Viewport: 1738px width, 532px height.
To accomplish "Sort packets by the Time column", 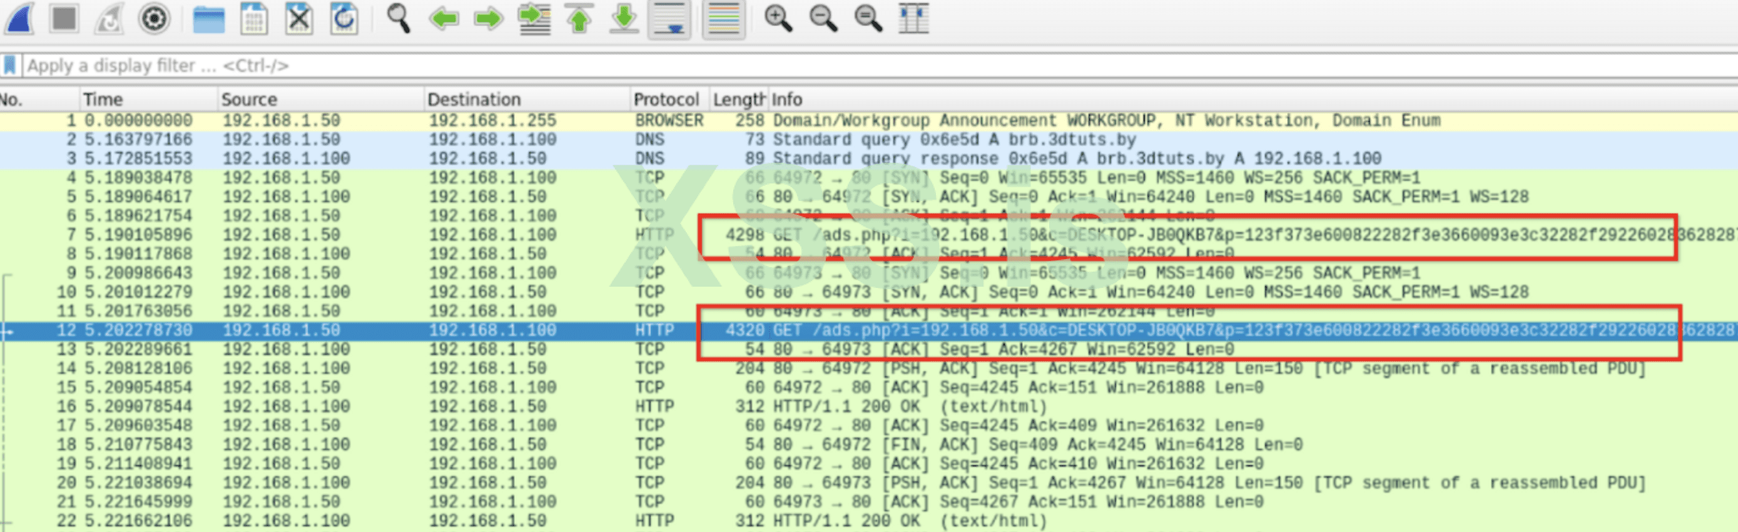I will click(148, 100).
